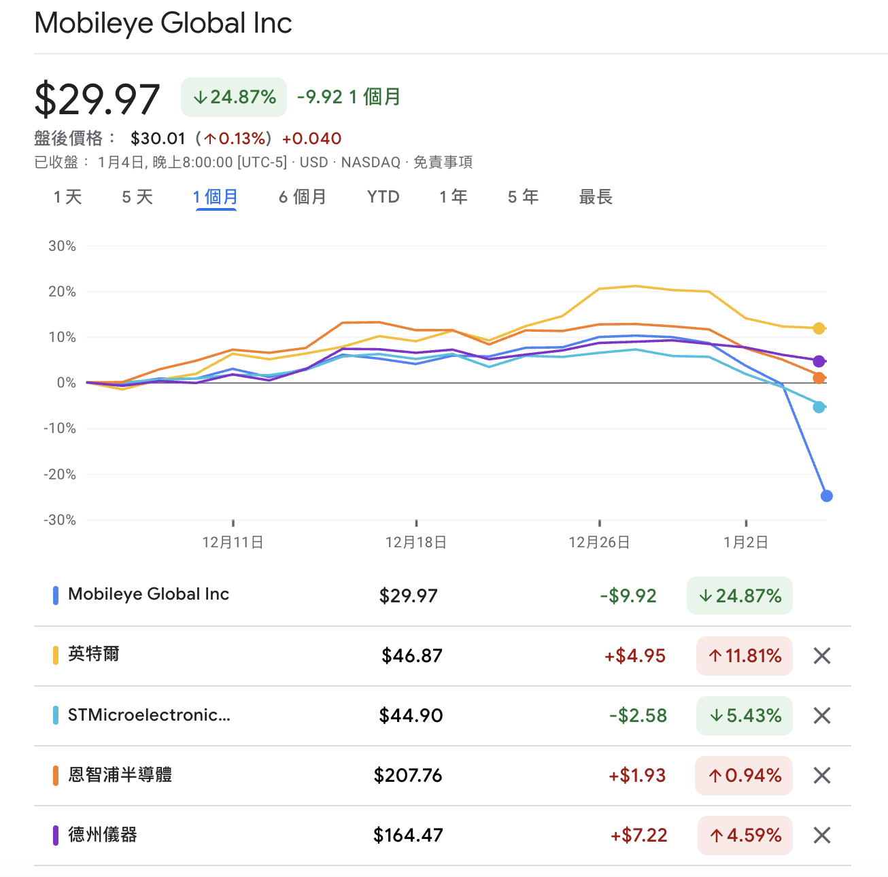
Task: Click the yellow color marker beside 英特爾
Action: pos(56,655)
